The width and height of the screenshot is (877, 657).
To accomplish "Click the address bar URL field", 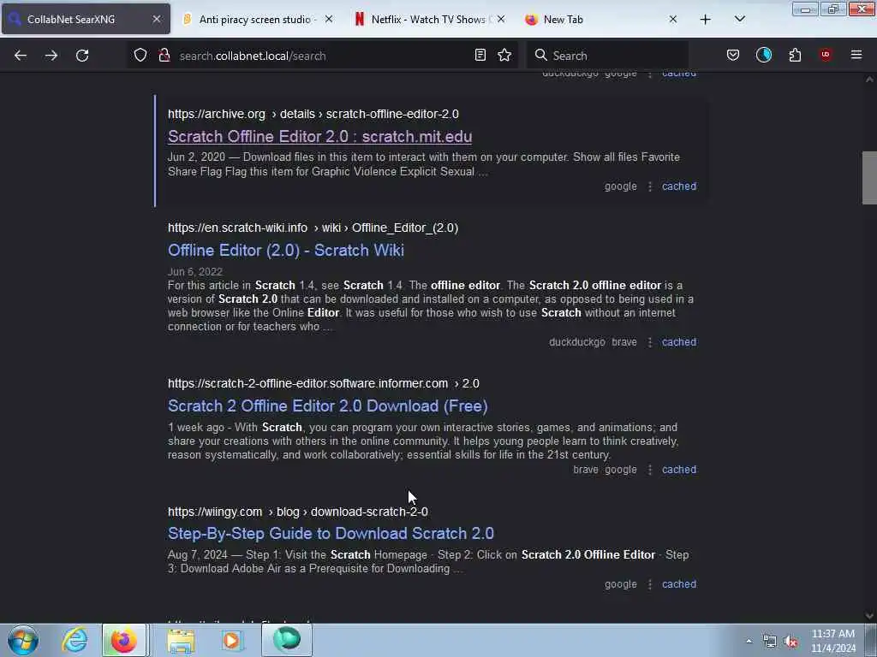I will coord(321,56).
